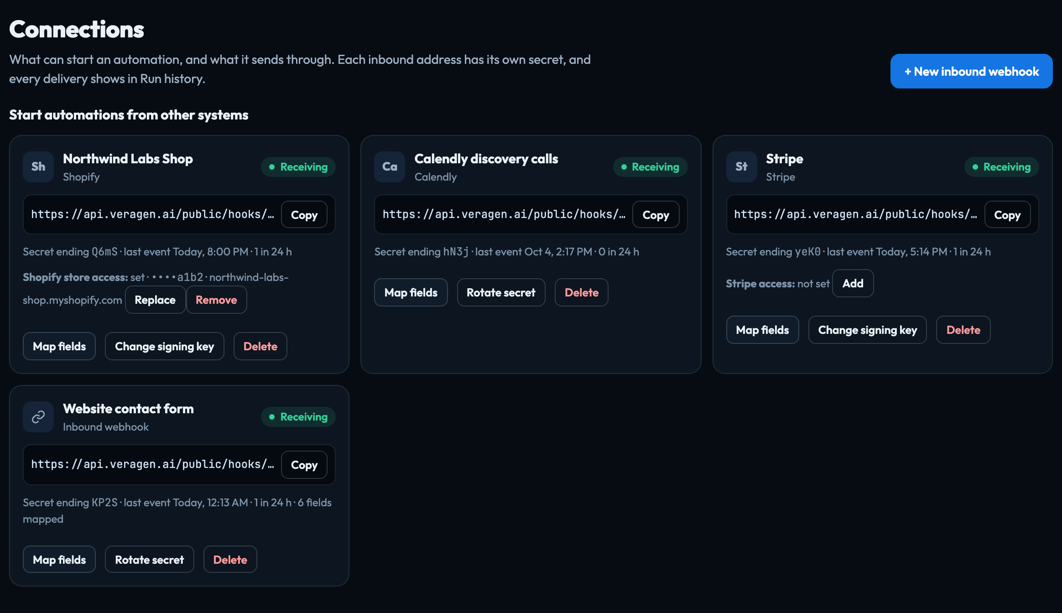Screen dimensions: 1062x613
Task: Copy the Stripe webhook URL
Action: point(1007,215)
